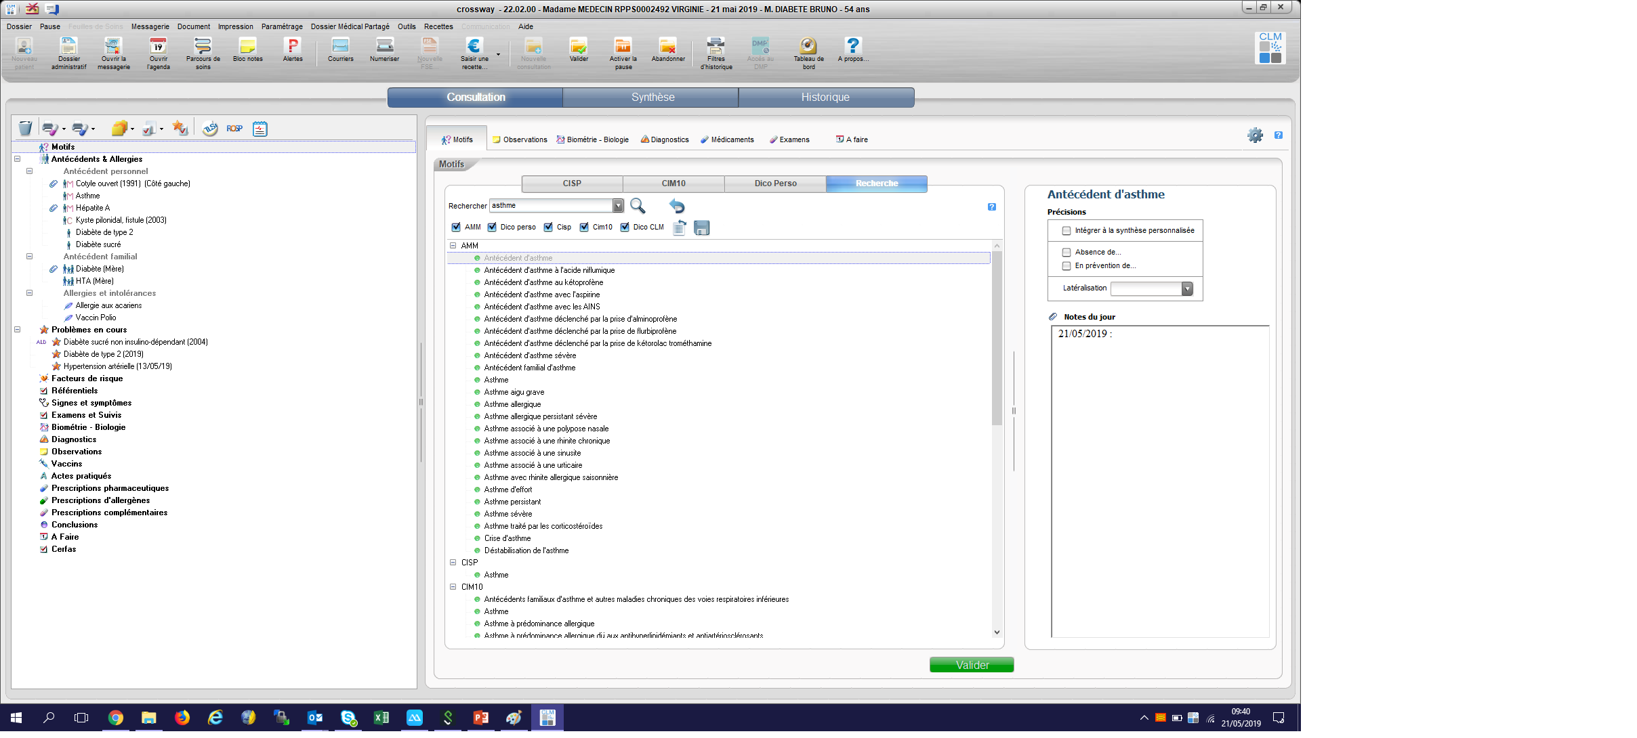
Task: Click the trash bin icon
Action: tap(25, 128)
